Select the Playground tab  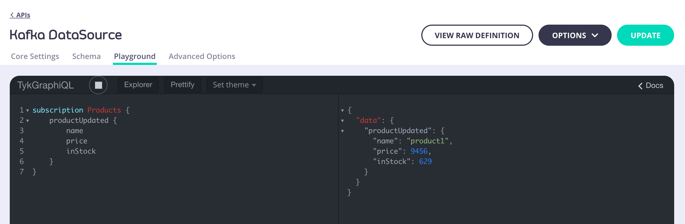pyautogui.click(x=135, y=56)
